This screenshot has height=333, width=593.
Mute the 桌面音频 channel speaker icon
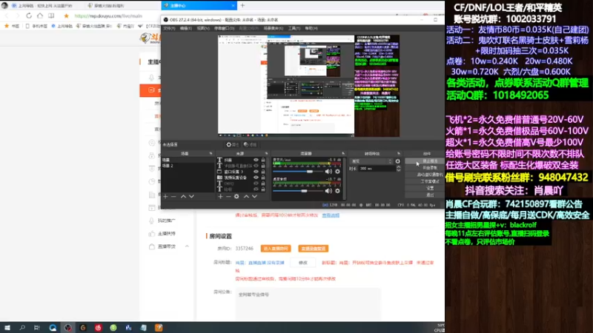pyautogui.click(x=328, y=191)
